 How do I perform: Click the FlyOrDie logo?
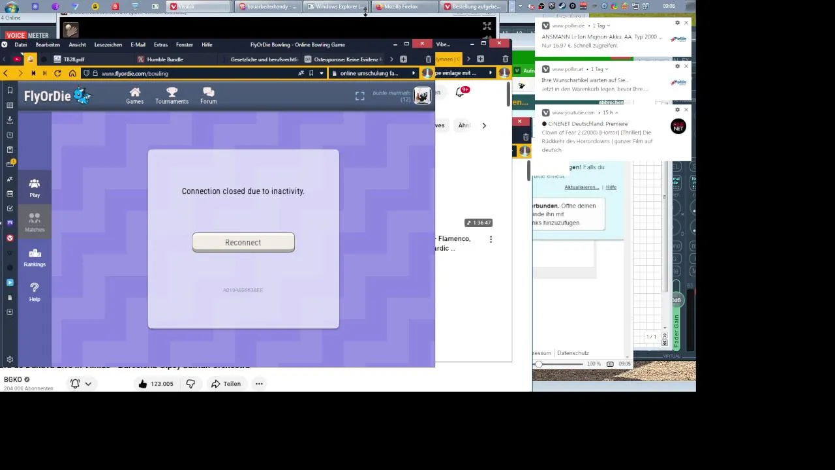click(x=57, y=96)
